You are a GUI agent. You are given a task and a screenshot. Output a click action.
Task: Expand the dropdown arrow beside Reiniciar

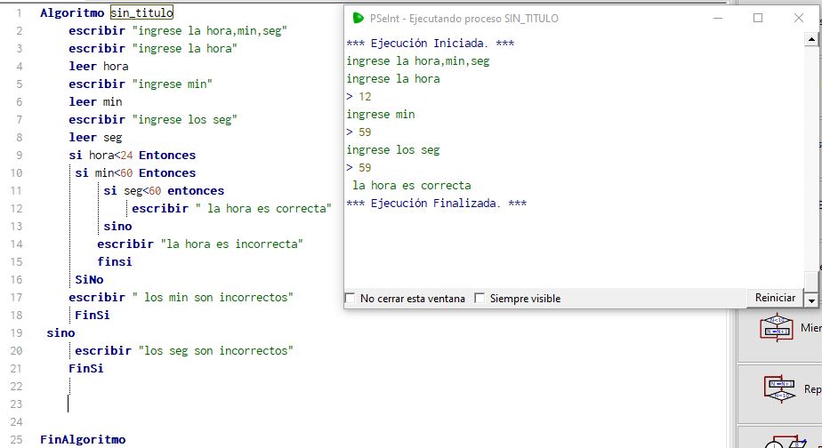(x=810, y=299)
